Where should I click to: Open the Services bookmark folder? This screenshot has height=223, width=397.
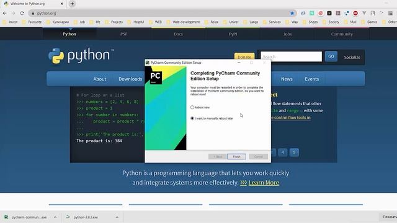(272, 22)
